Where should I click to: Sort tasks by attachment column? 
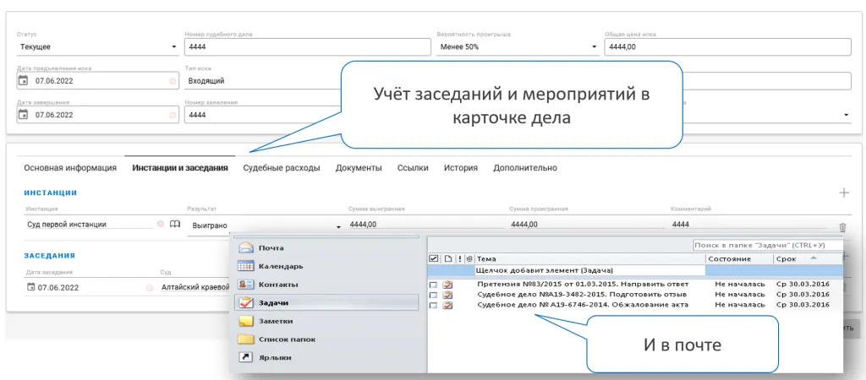click(x=469, y=258)
